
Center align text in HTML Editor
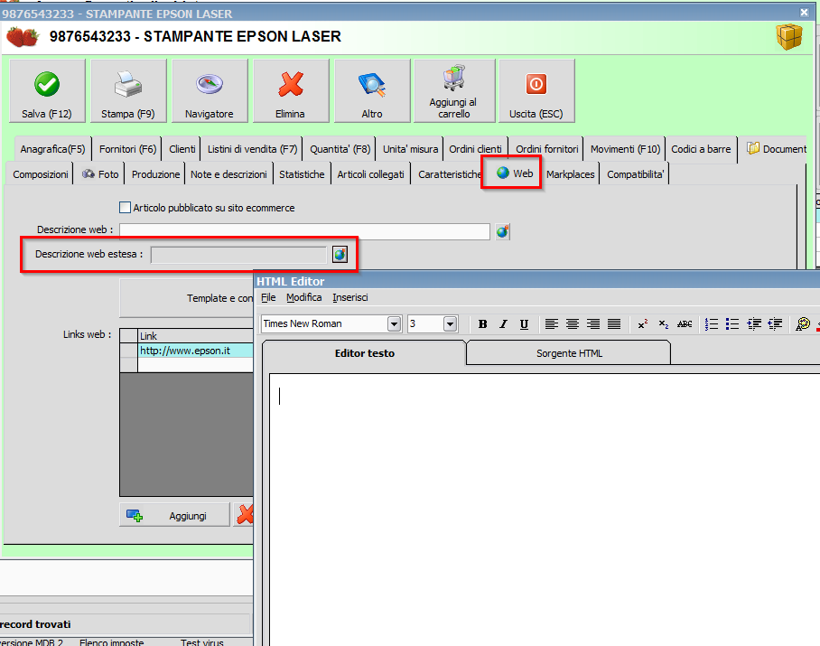tap(573, 324)
